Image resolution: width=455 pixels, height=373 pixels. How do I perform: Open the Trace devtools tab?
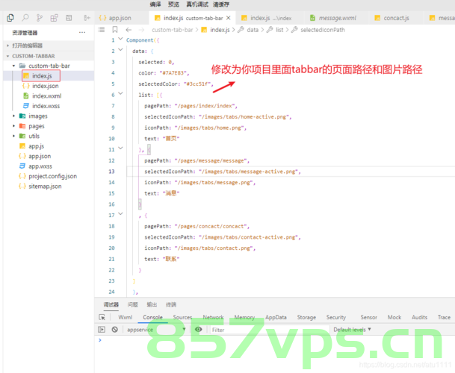444,317
